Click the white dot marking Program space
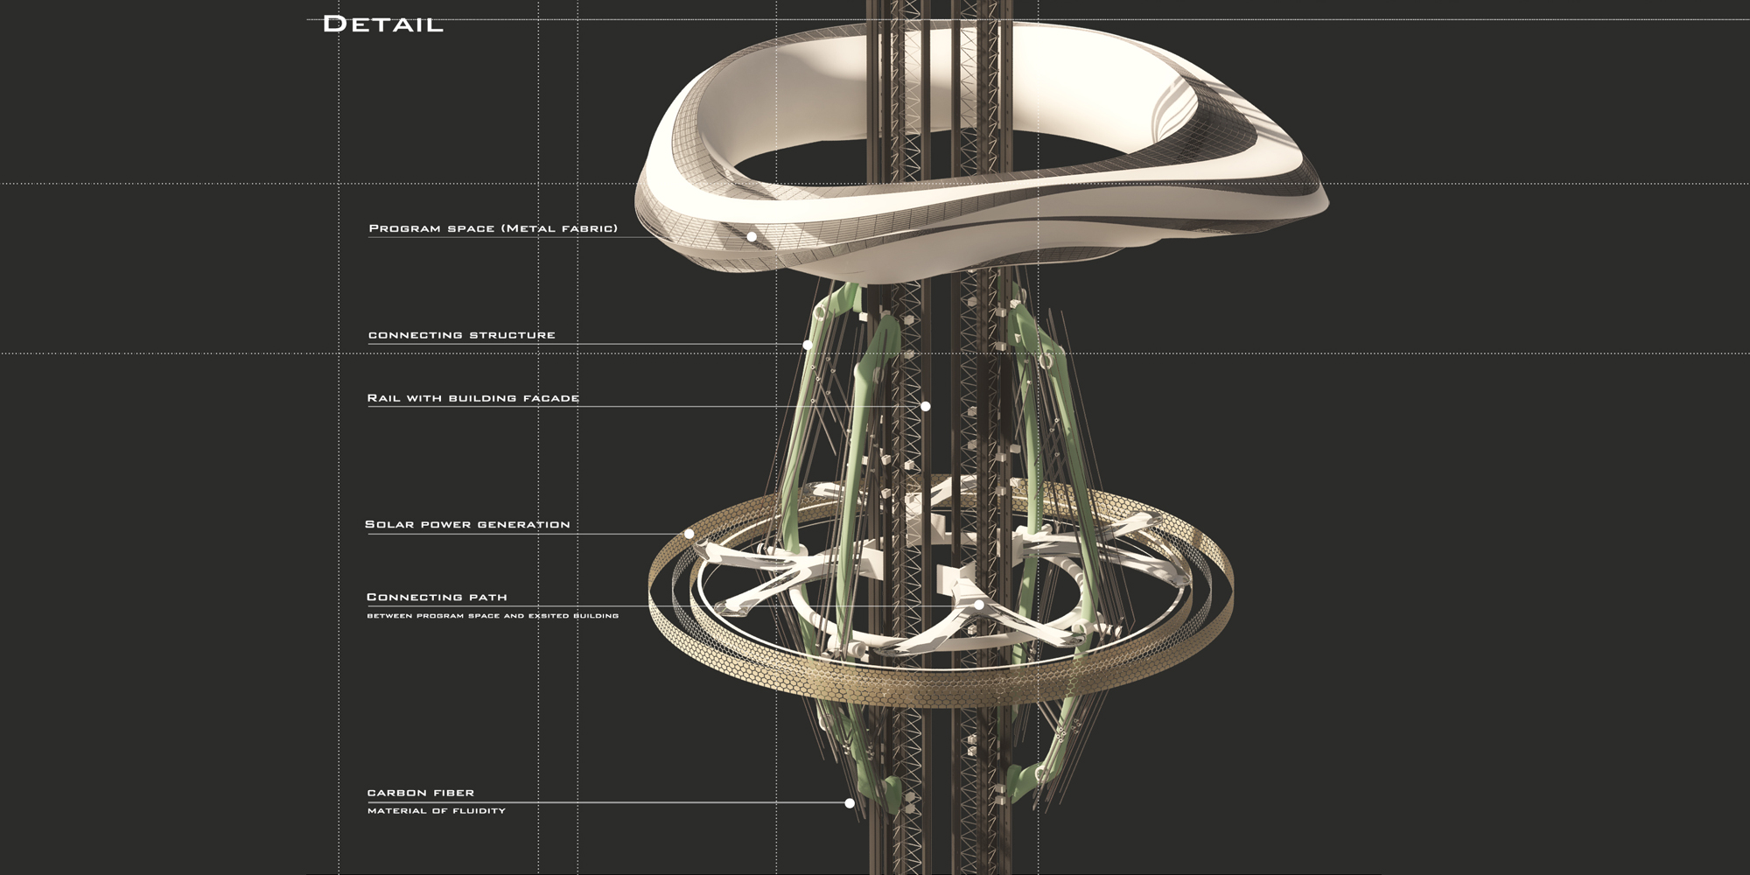The image size is (1750, 875). click(x=752, y=236)
